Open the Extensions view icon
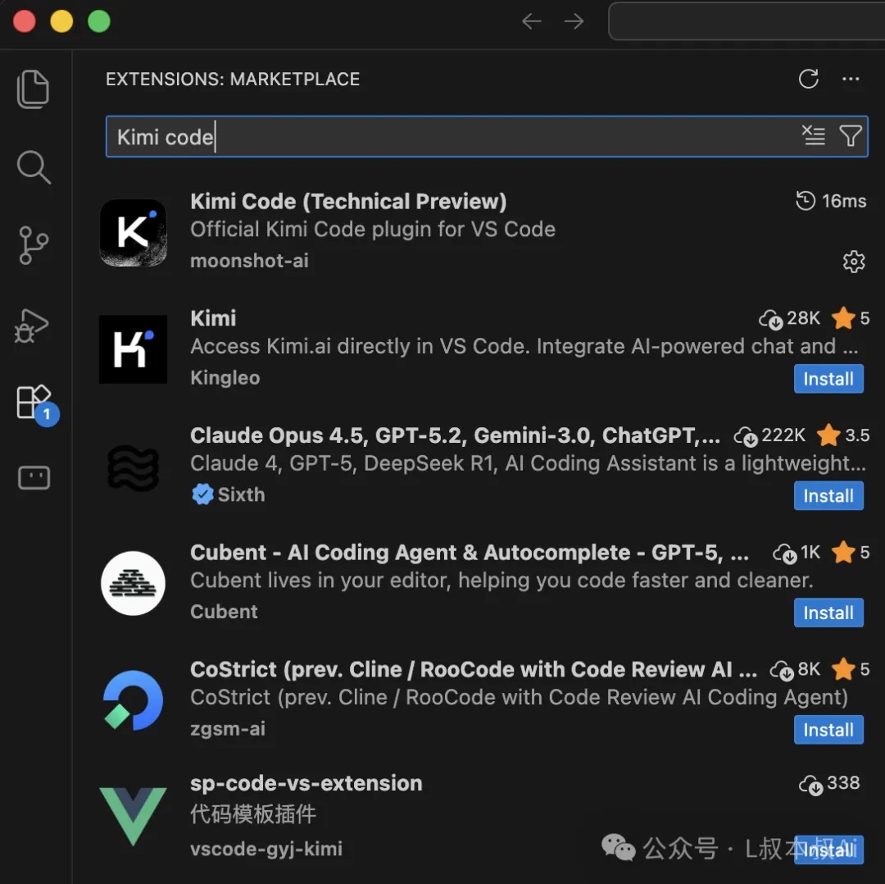This screenshot has height=884, width=885. (x=34, y=402)
